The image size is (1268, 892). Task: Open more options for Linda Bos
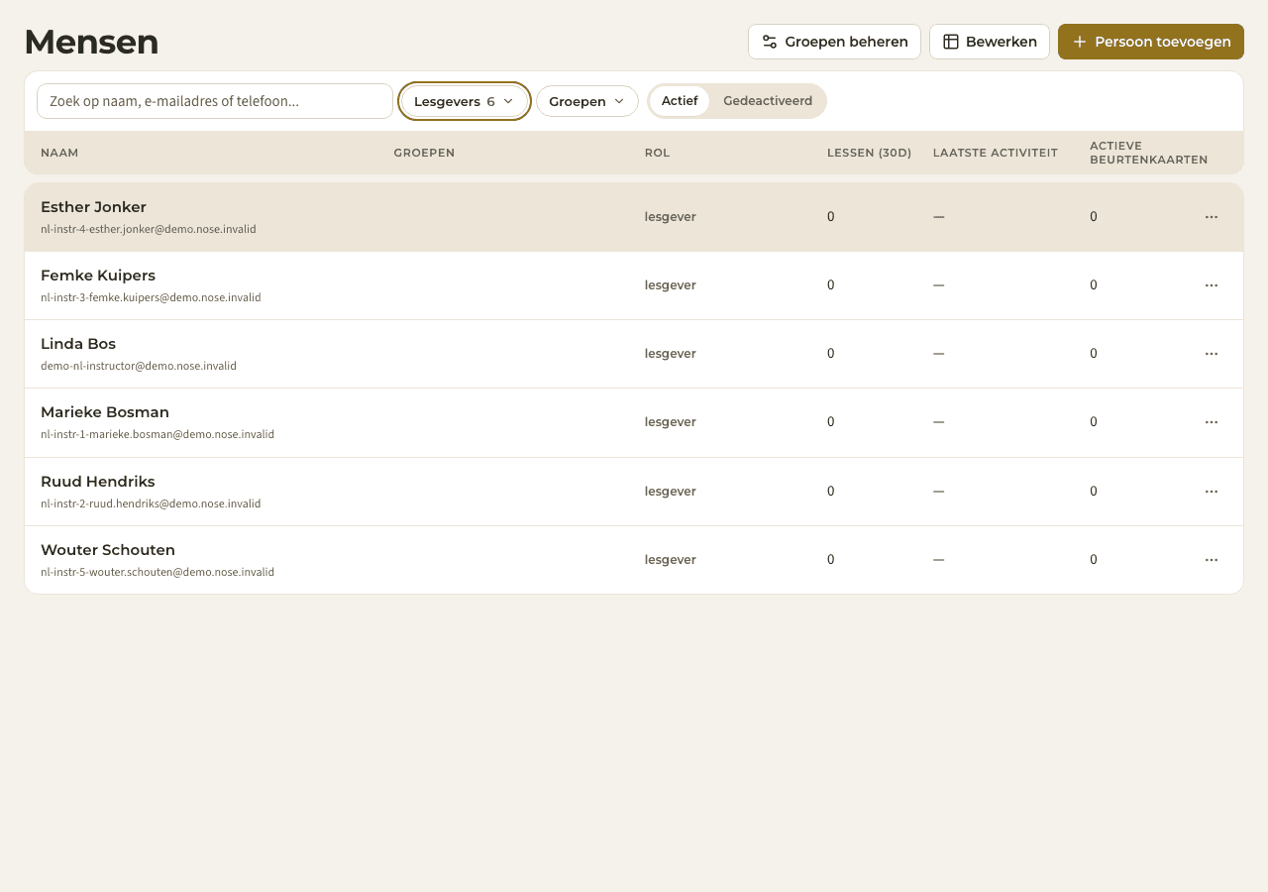[1211, 354]
